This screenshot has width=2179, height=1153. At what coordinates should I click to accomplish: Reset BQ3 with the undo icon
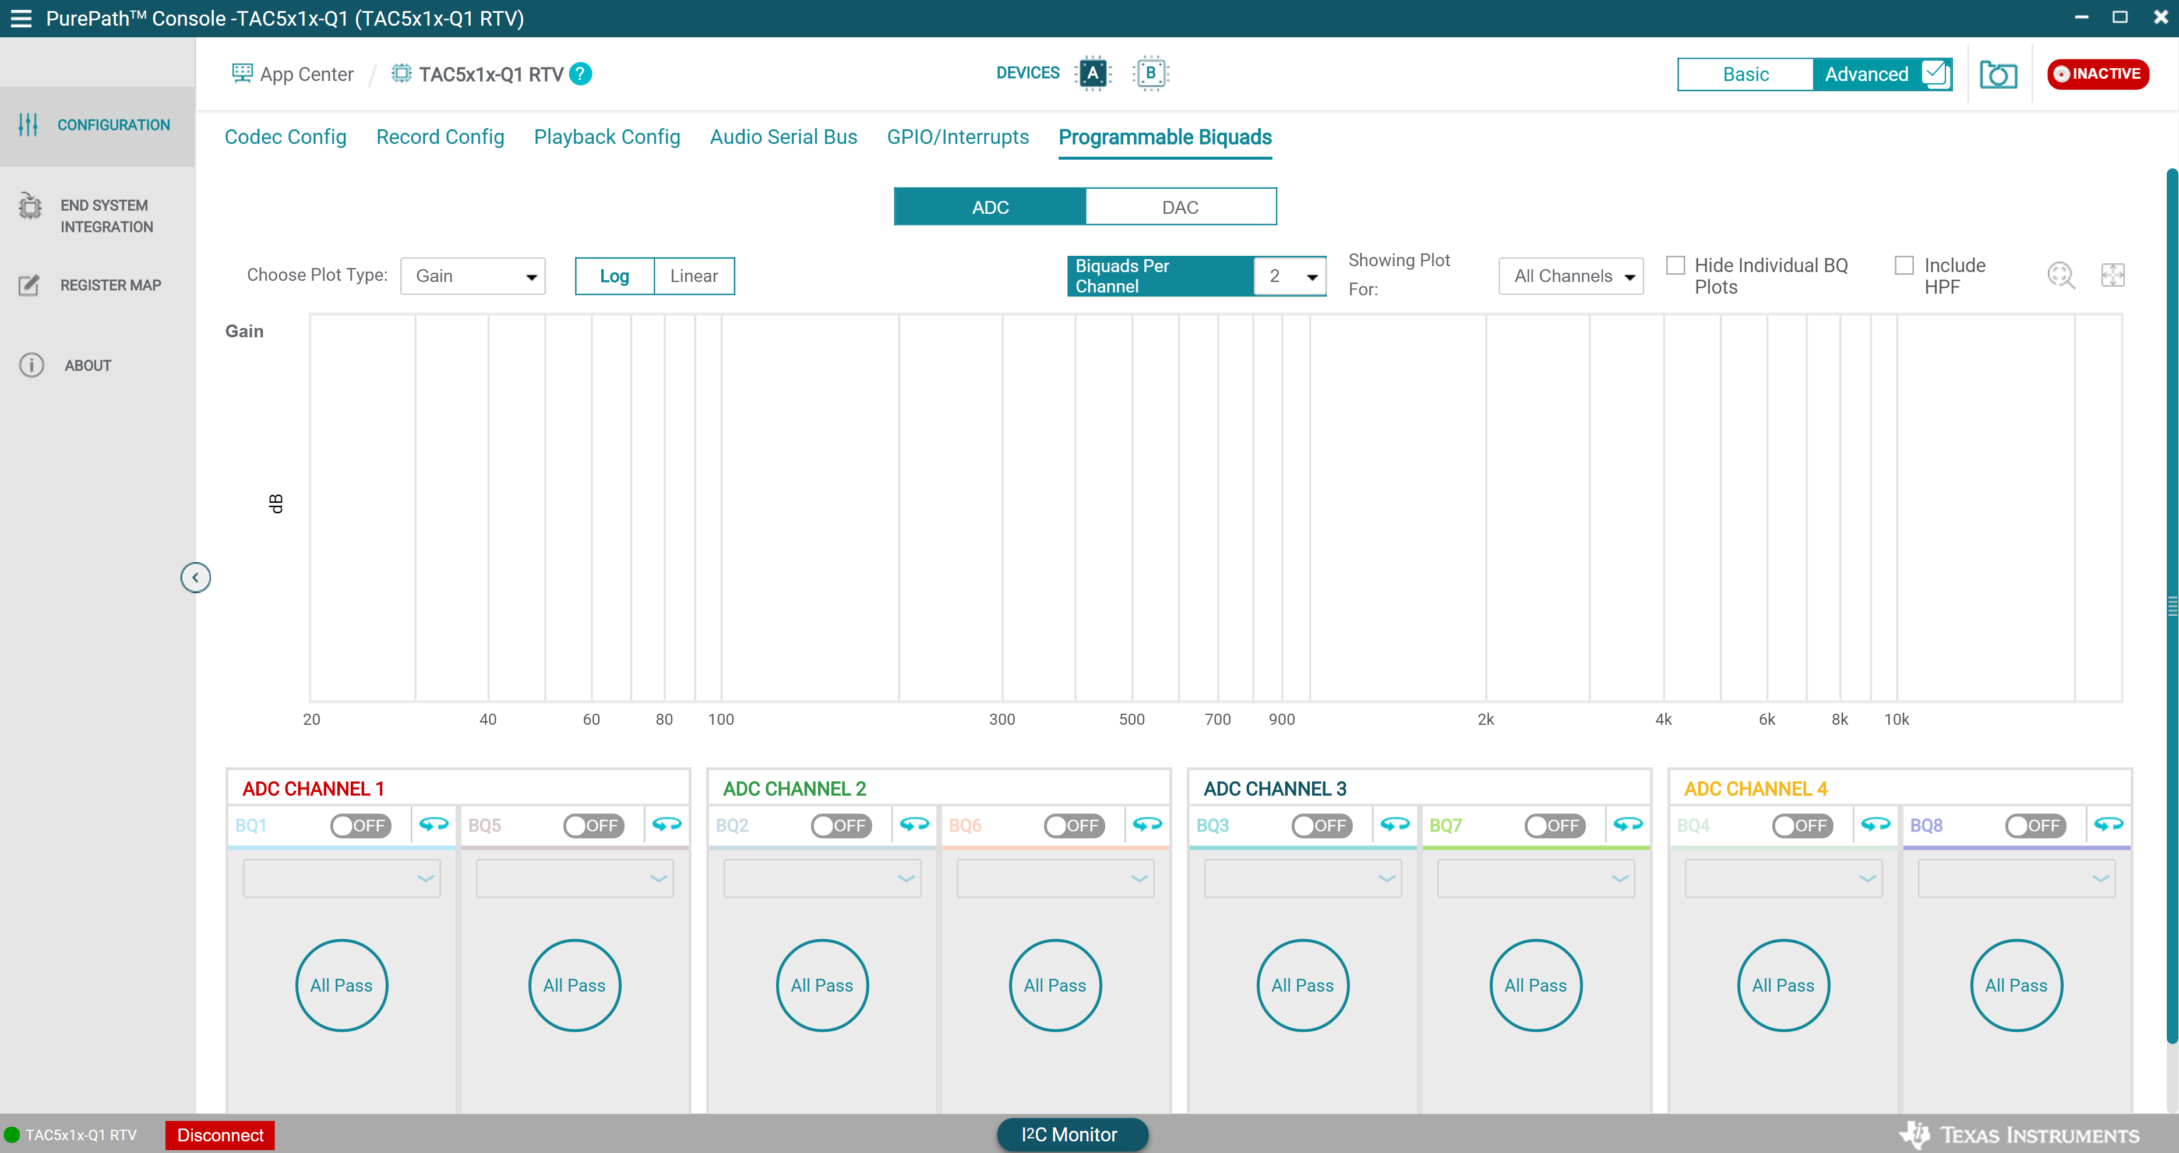(x=1395, y=825)
